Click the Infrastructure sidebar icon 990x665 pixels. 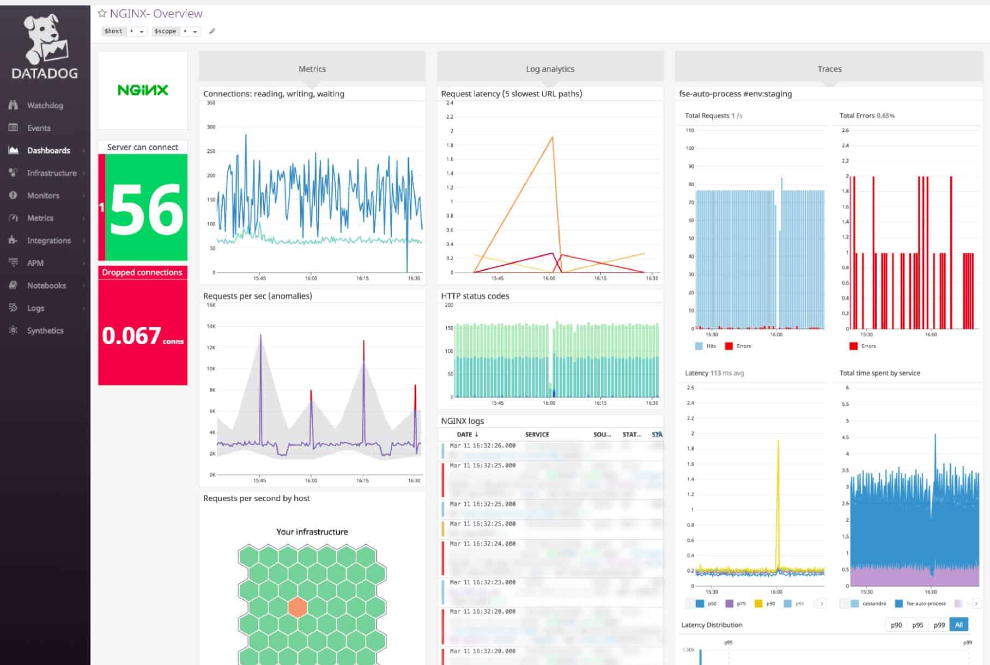click(14, 173)
